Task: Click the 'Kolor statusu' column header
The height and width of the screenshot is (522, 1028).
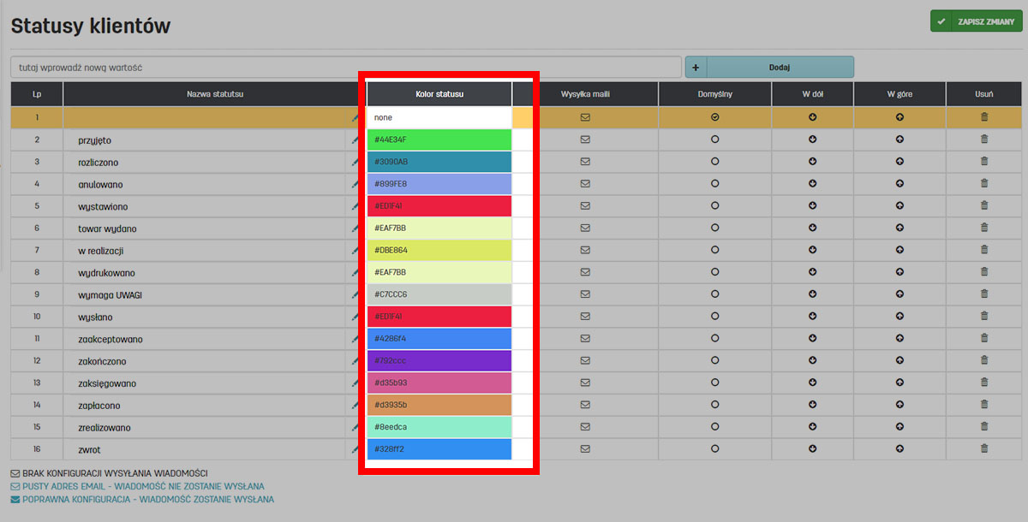Action: (x=439, y=94)
